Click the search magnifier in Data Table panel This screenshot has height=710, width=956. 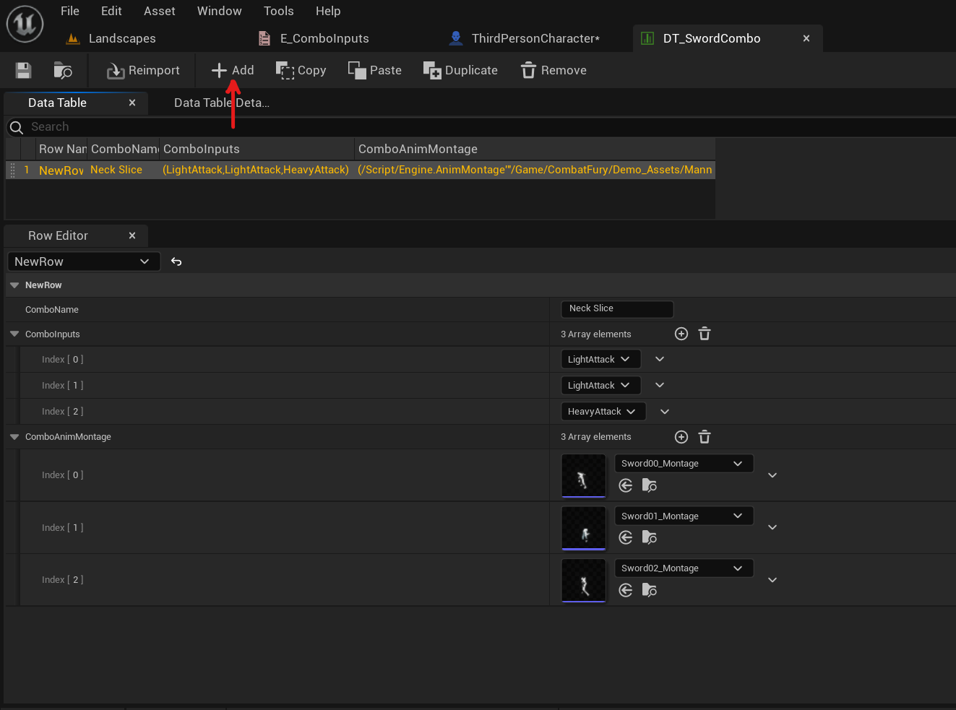coord(15,127)
